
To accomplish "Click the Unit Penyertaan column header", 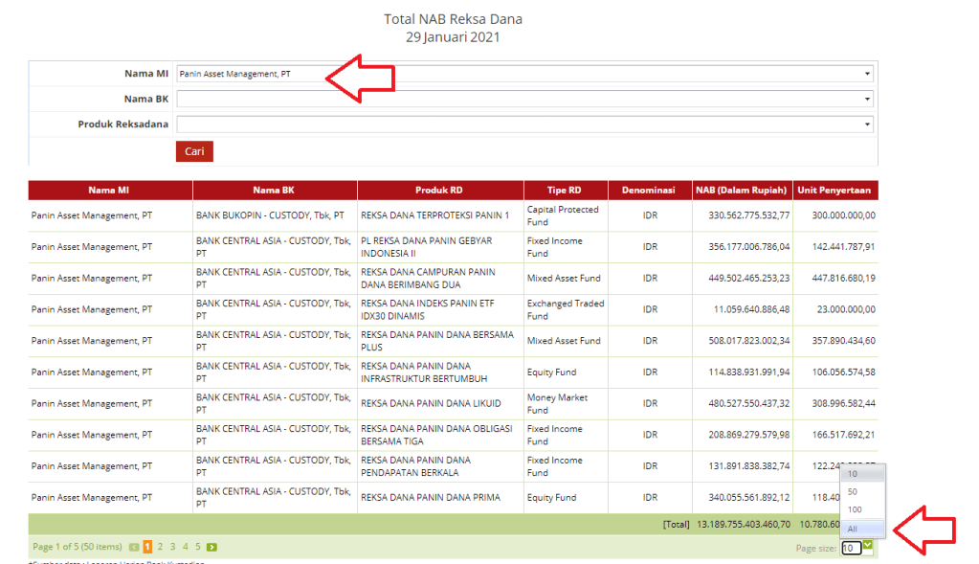I will click(835, 190).
